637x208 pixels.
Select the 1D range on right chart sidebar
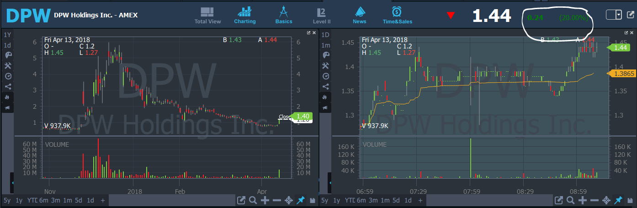pos(326,35)
